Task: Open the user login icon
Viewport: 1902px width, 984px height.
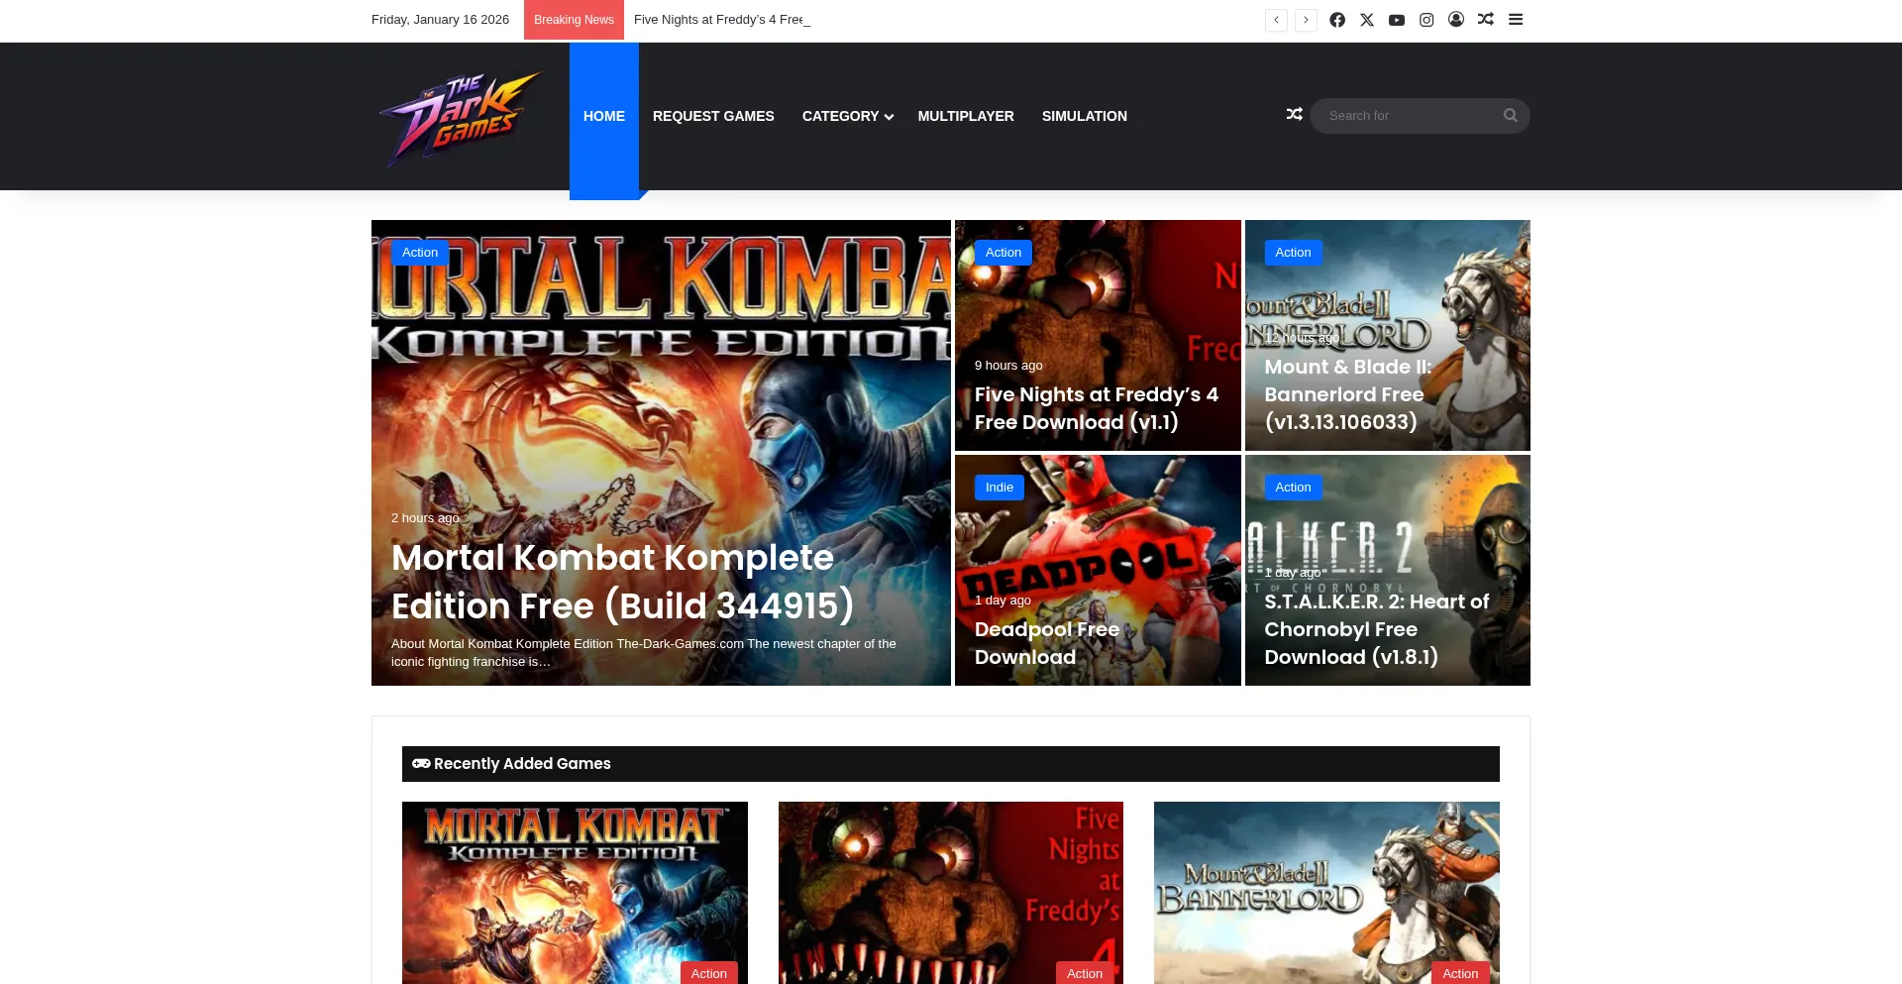Action: pos(1456,20)
